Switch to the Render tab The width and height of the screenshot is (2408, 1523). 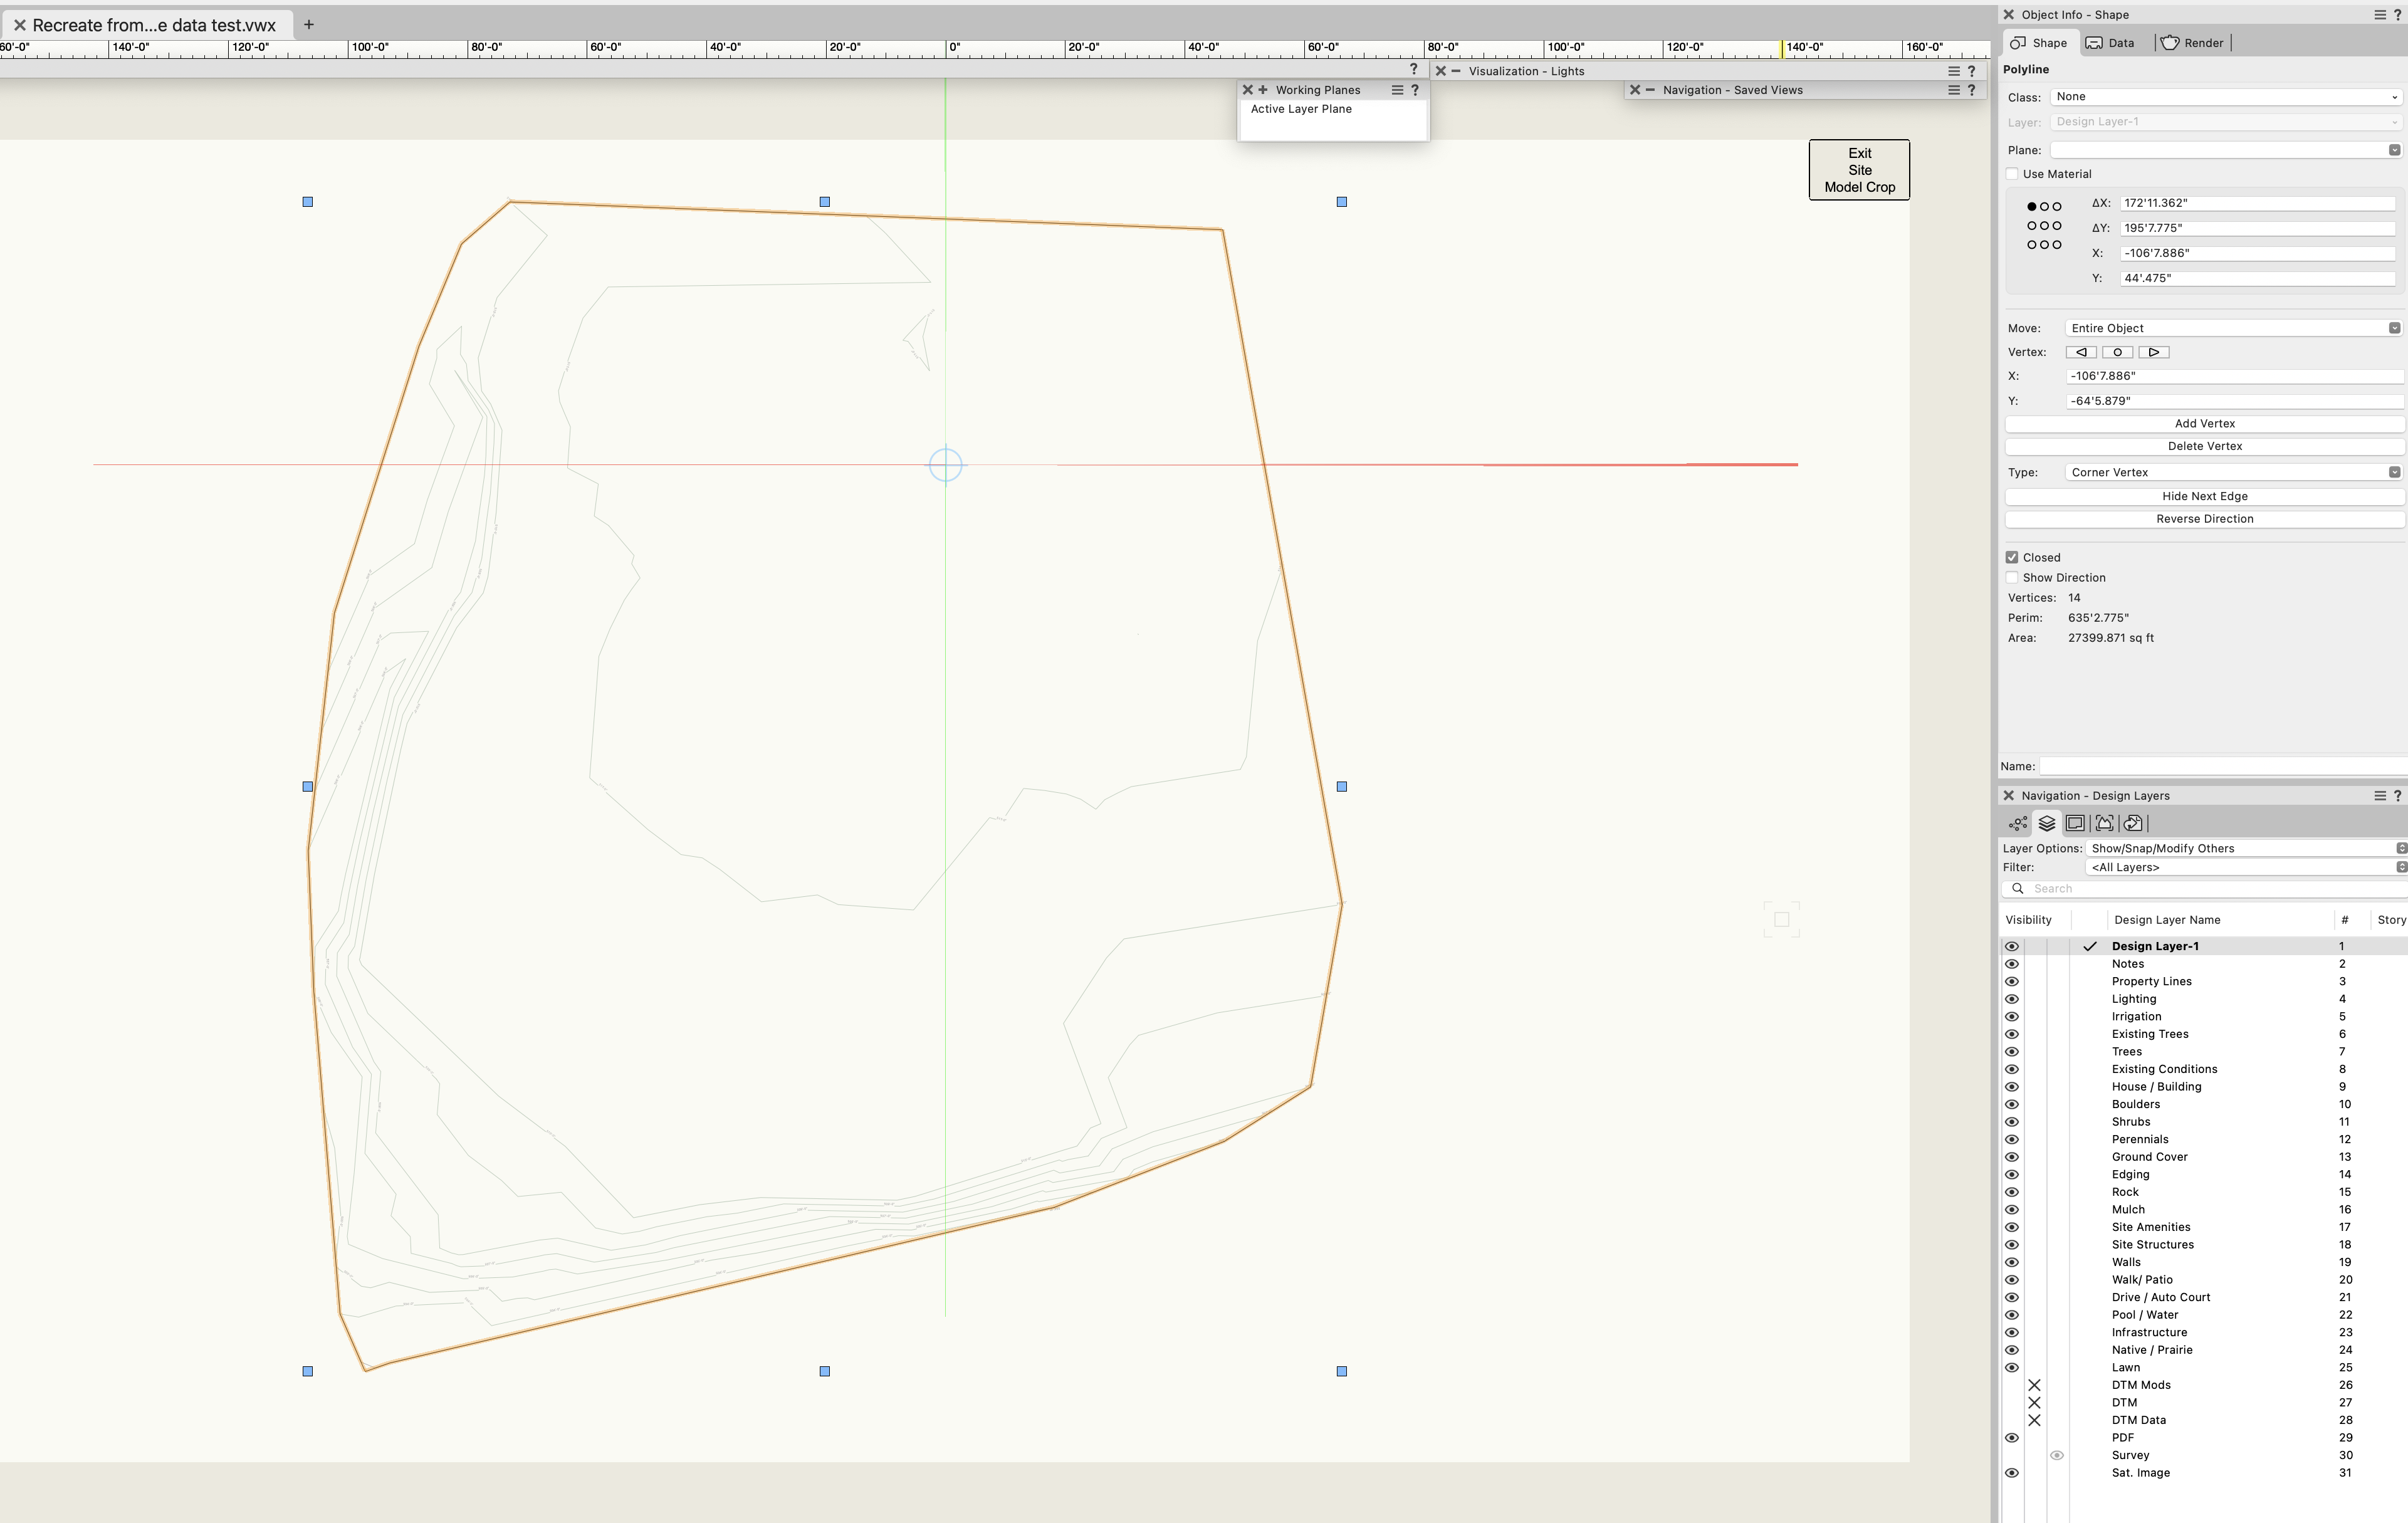pyautogui.click(x=2191, y=43)
